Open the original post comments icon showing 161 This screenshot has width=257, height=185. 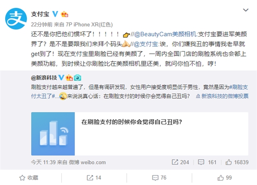[x=207, y=162]
